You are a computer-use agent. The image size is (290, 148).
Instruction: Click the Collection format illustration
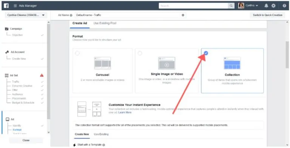pos(232,63)
